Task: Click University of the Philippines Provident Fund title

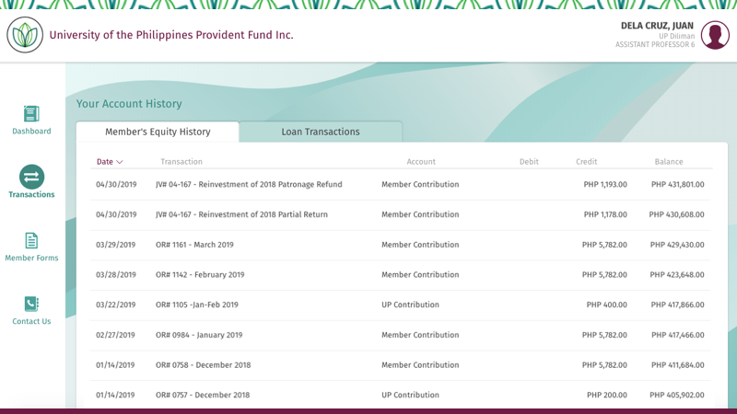Action: click(171, 35)
